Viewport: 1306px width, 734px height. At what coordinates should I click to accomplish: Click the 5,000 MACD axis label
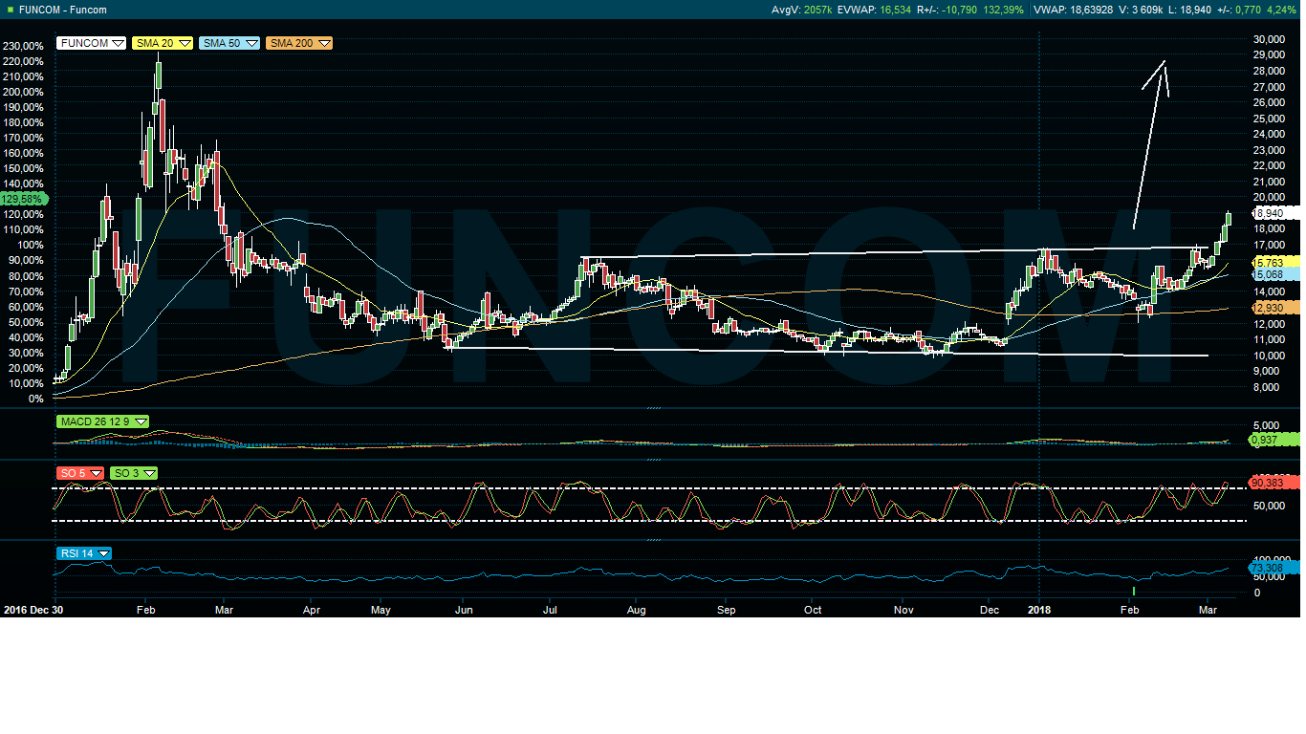pos(1268,424)
